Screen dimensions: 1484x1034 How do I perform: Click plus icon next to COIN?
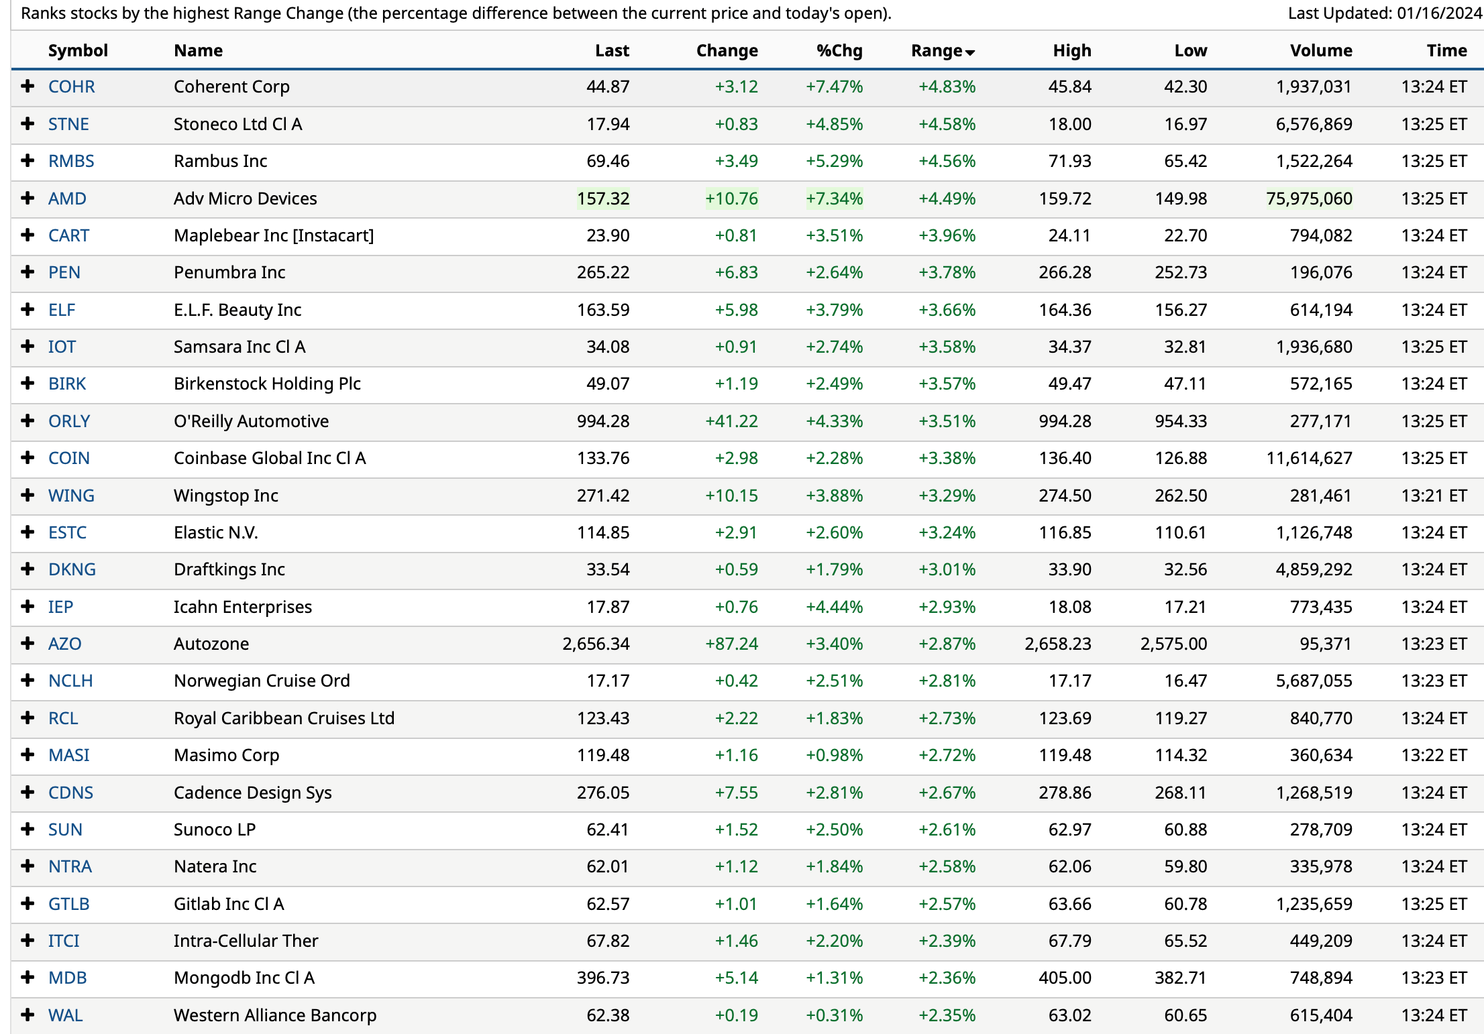[x=28, y=458]
